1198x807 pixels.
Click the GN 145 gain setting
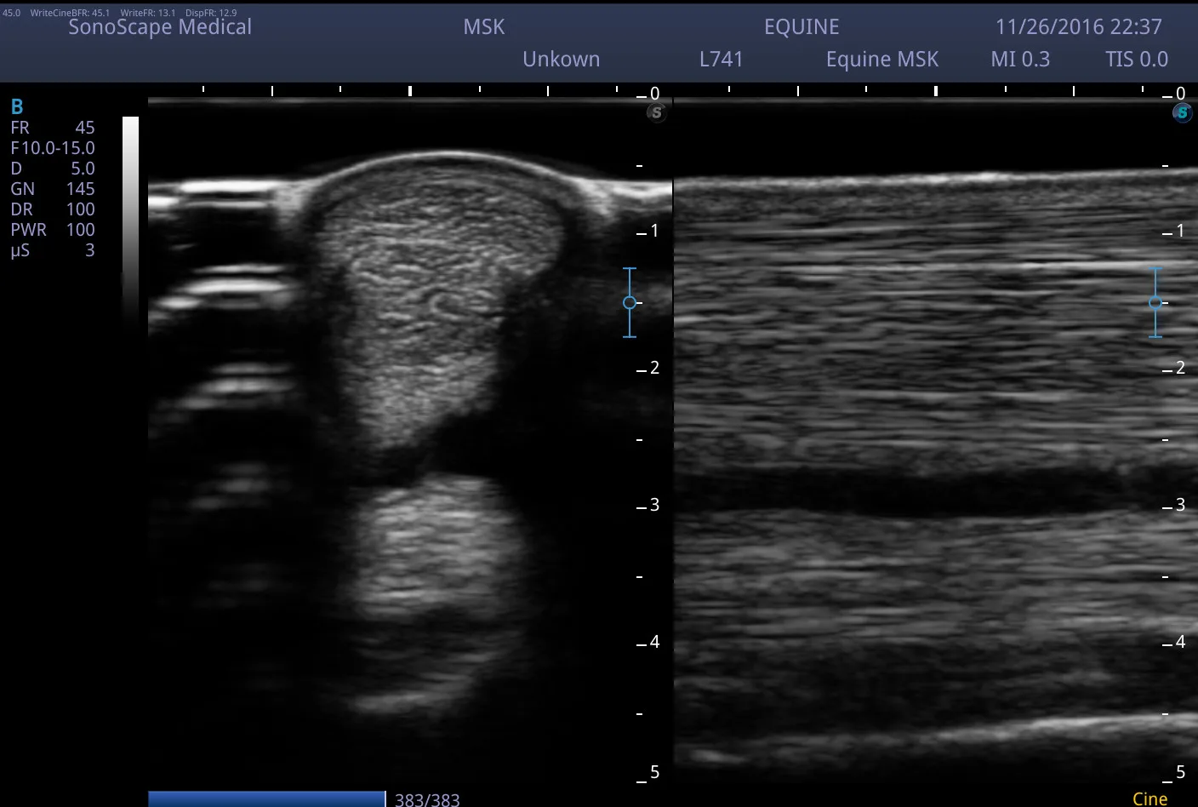(53, 189)
